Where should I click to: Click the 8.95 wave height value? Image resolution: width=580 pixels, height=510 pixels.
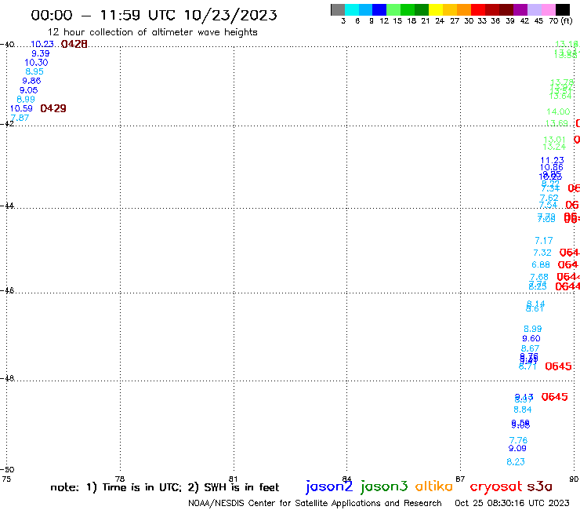click(x=34, y=71)
